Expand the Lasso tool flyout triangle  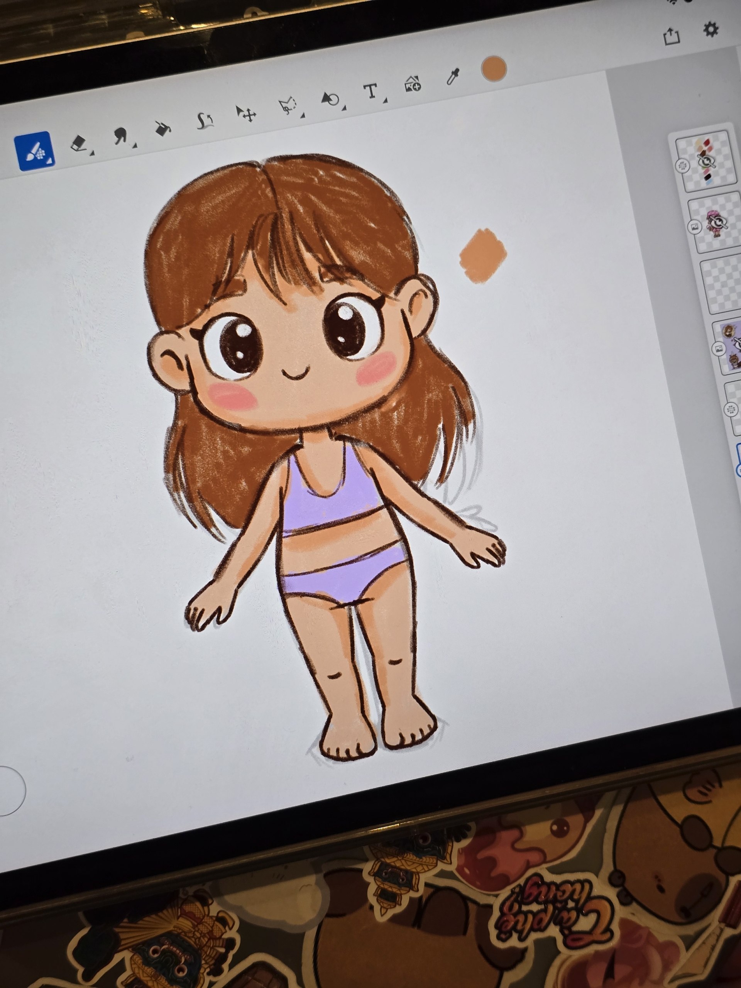click(x=303, y=116)
